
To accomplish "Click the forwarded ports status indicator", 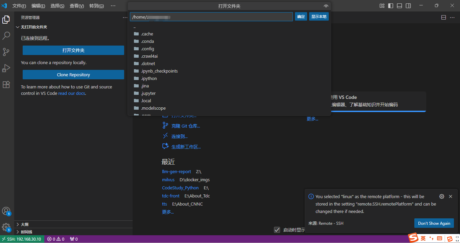I will [74, 239].
